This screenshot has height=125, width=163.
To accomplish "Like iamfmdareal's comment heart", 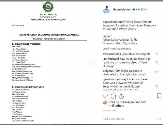I will pyautogui.click(x=157, y=62).
